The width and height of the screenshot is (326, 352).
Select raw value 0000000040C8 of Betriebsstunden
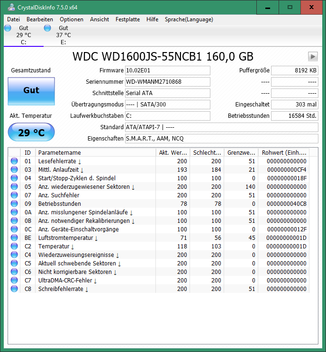pos(287,204)
